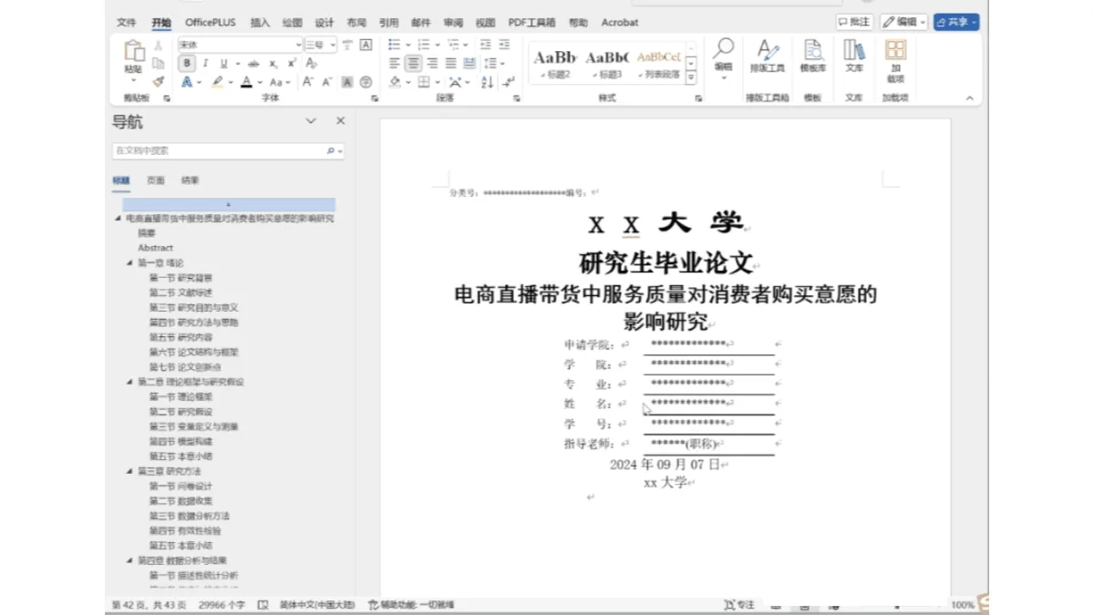
Task: Apply strikethrough formatting
Action: coord(254,64)
